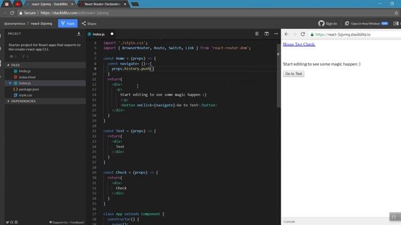
Task: Click the browser address bar URL
Action: click(x=75, y=12)
